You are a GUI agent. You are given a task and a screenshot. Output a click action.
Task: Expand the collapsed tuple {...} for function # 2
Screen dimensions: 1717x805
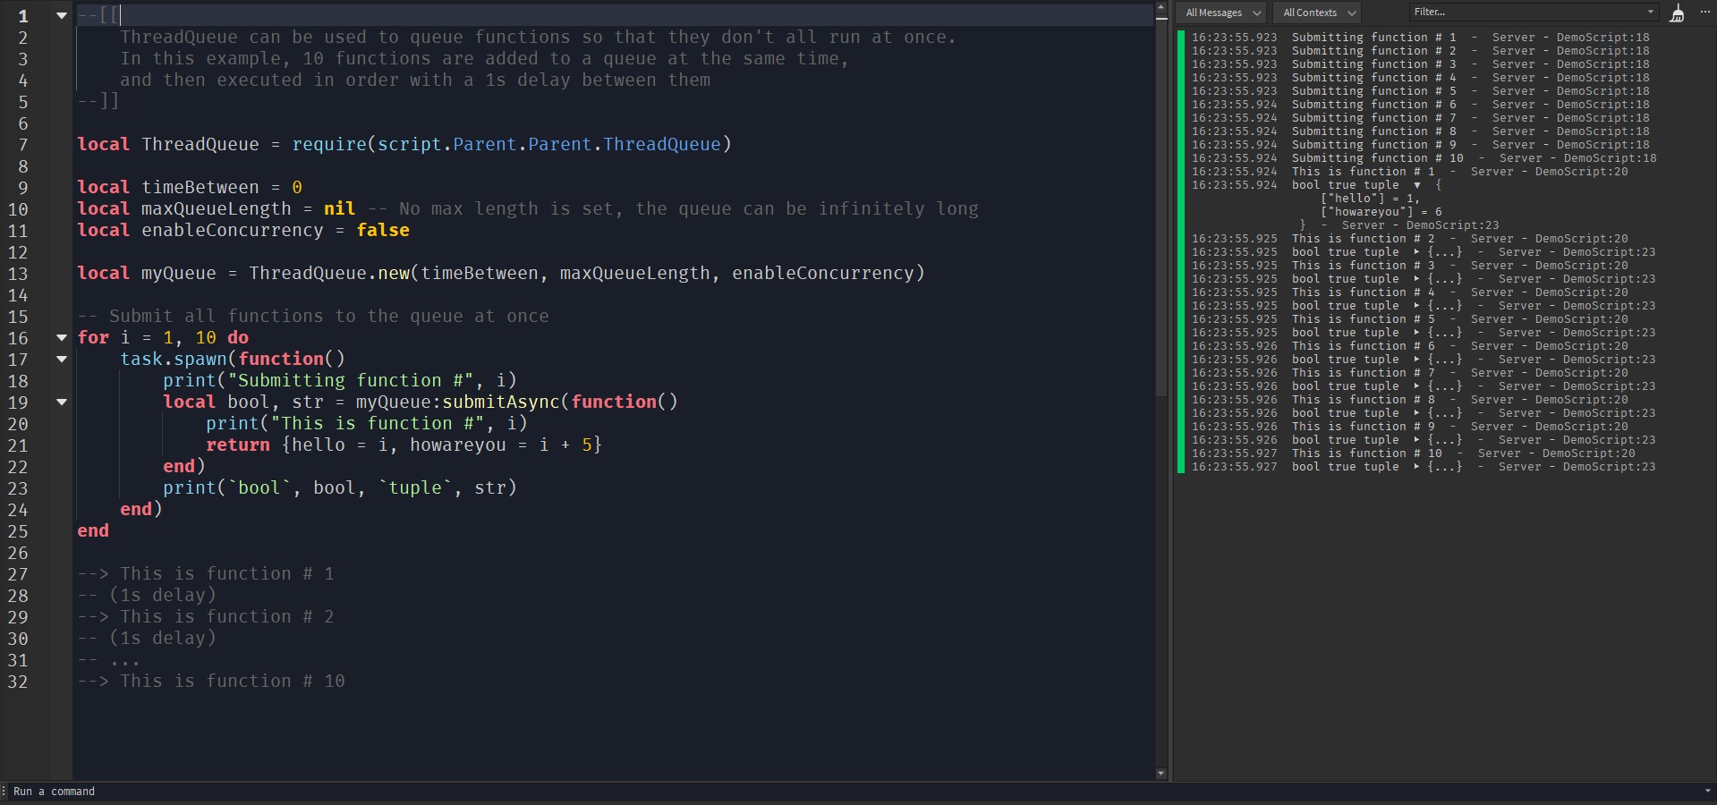pyautogui.click(x=1415, y=251)
